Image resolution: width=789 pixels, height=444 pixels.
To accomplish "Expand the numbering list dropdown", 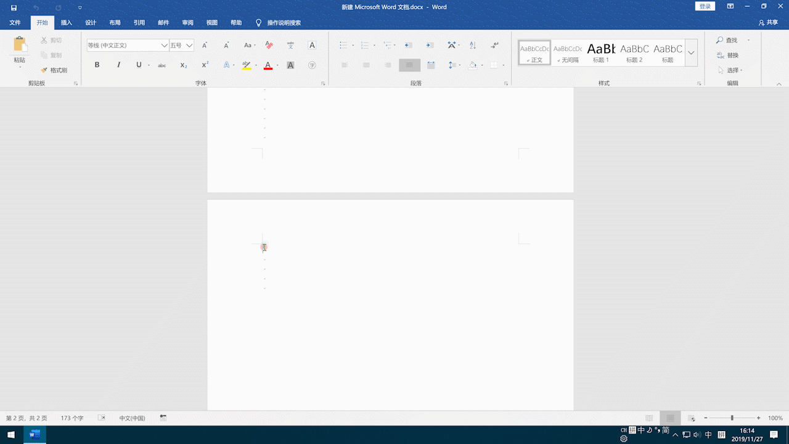I will coord(374,45).
